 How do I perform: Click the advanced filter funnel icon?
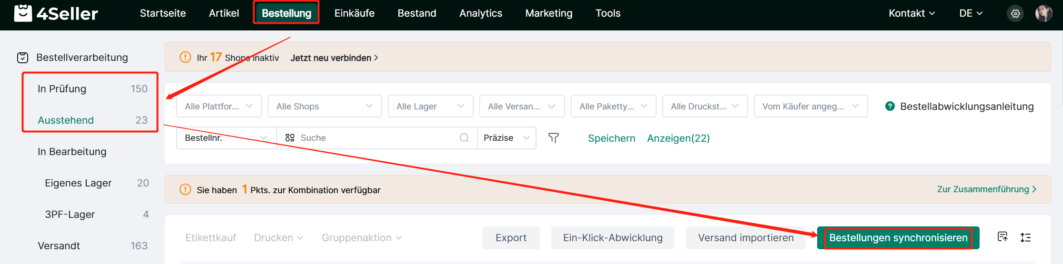pyautogui.click(x=553, y=138)
